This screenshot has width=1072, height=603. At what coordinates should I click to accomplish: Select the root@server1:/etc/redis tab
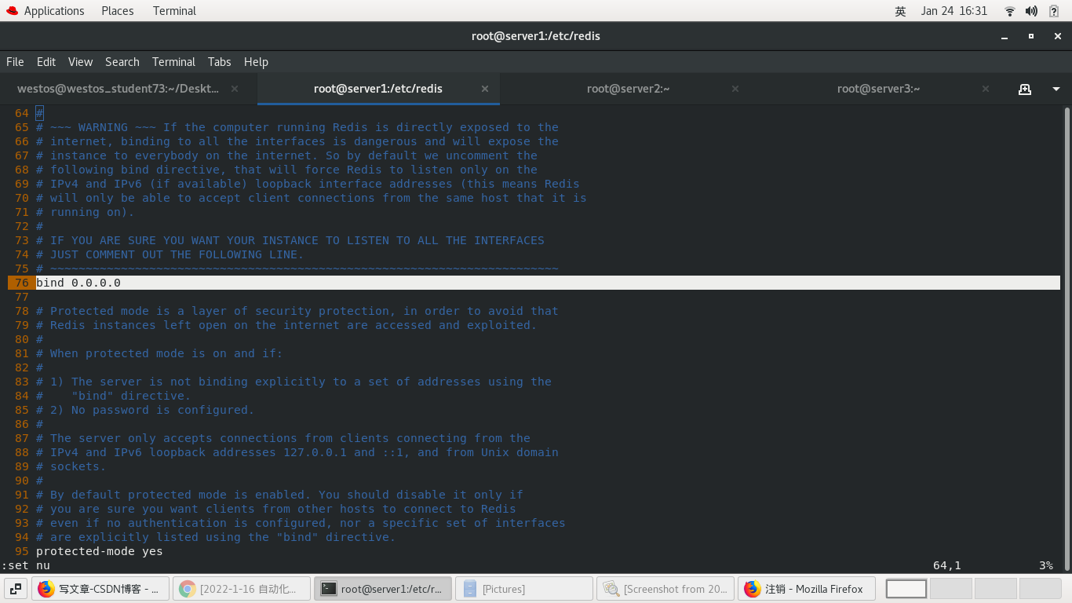(378, 89)
